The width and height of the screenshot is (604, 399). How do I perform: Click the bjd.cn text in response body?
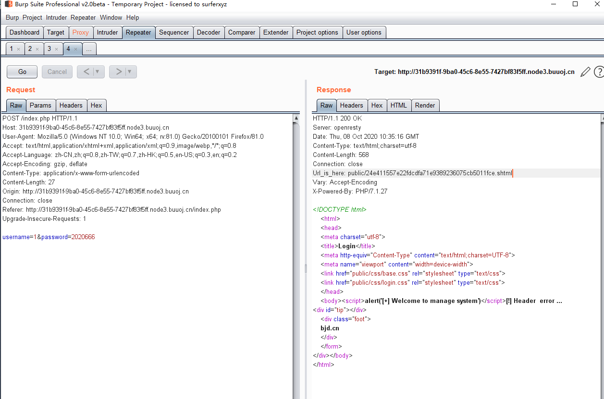click(330, 328)
